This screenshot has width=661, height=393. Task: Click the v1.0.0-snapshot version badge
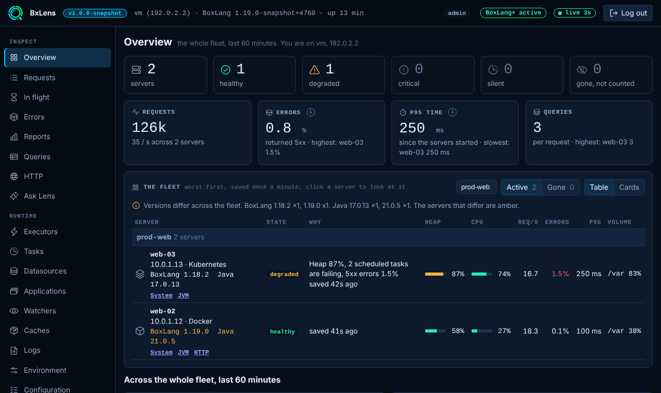[x=95, y=13]
